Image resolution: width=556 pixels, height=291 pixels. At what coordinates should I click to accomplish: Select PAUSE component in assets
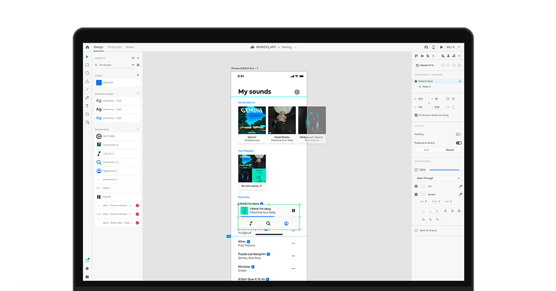point(117,197)
